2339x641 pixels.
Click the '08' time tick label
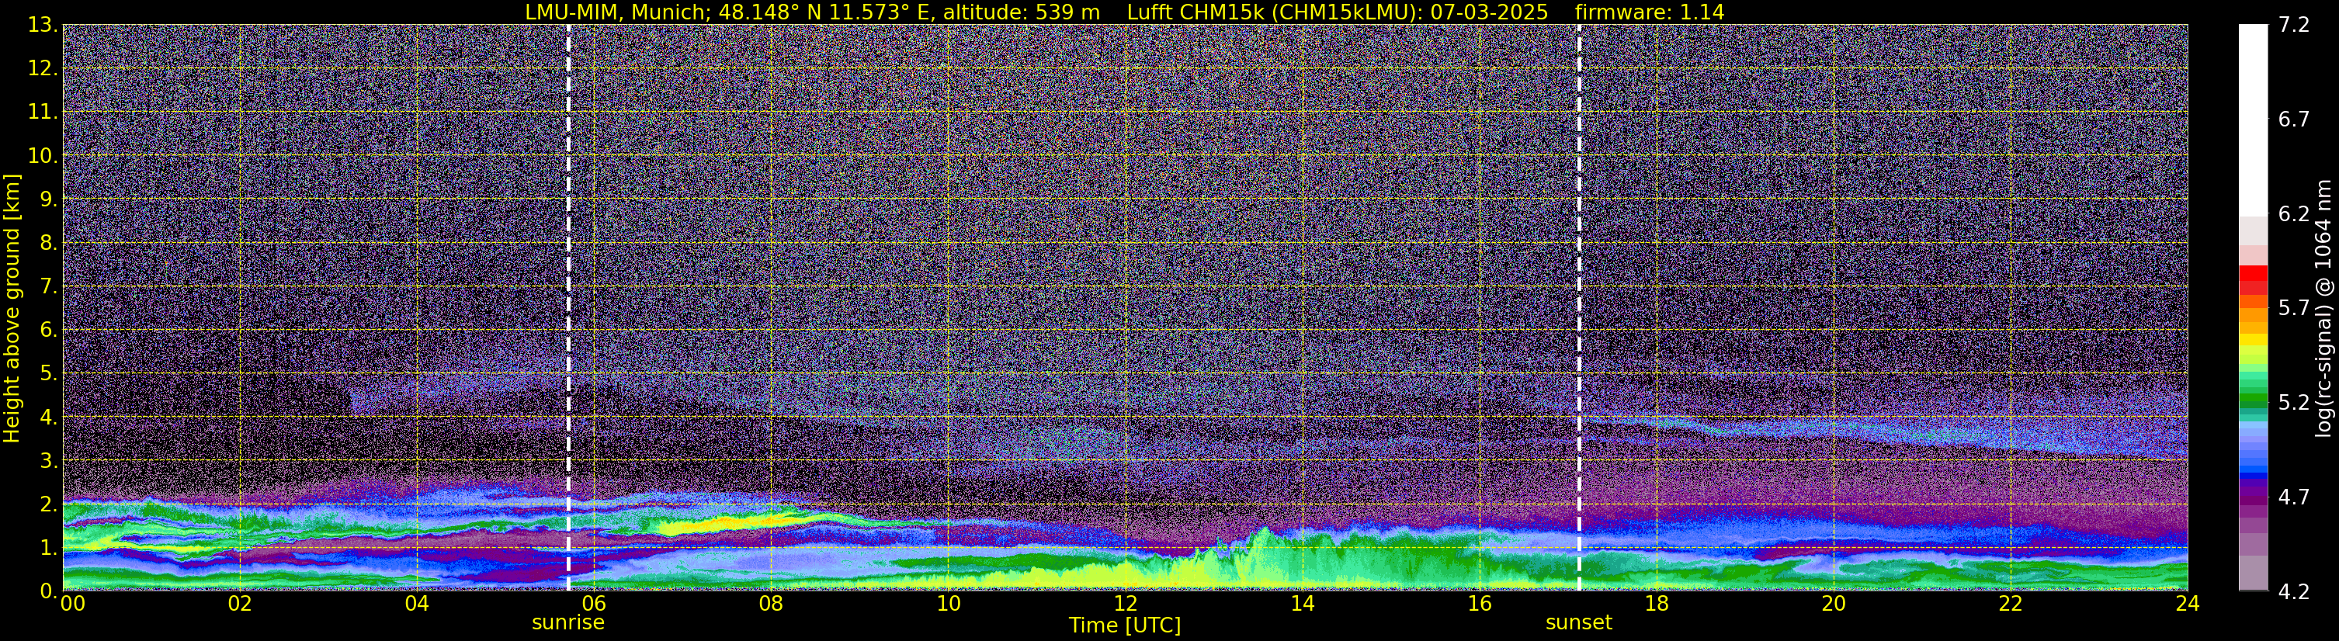click(771, 604)
